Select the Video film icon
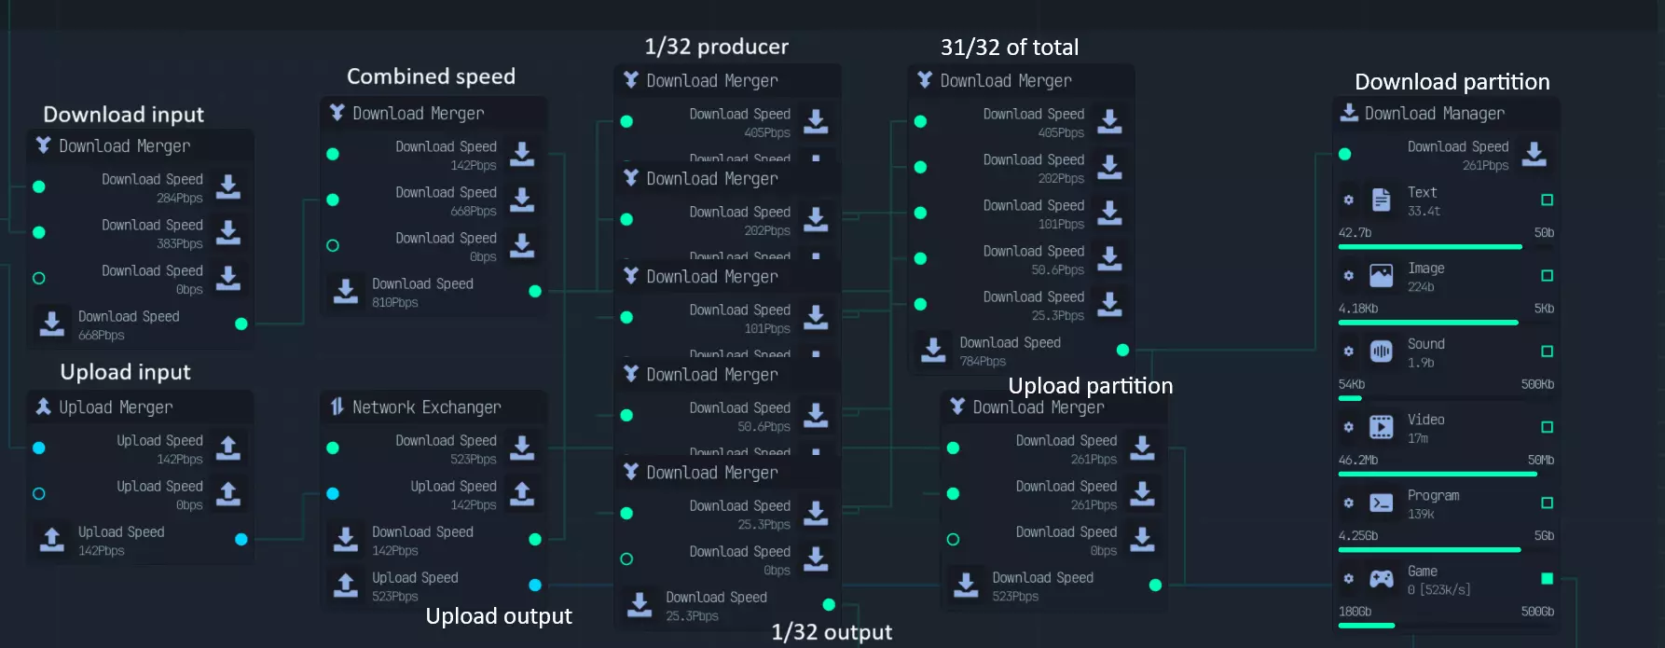The image size is (1665, 648). point(1381,427)
